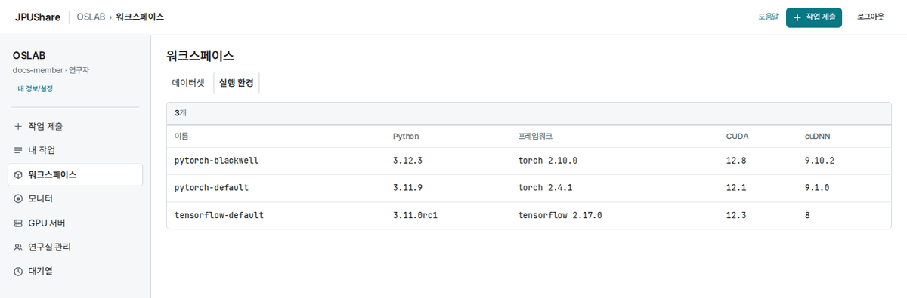The width and height of the screenshot is (907, 298).
Task: Switch to the 데이터셋 tab
Action: [x=188, y=83]
